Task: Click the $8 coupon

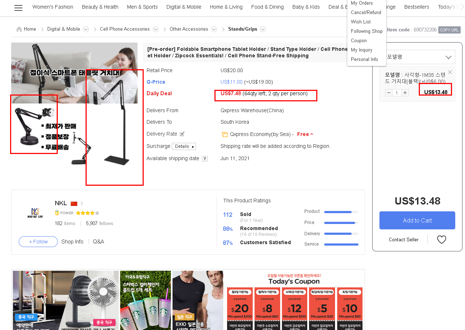Action: 268,308
